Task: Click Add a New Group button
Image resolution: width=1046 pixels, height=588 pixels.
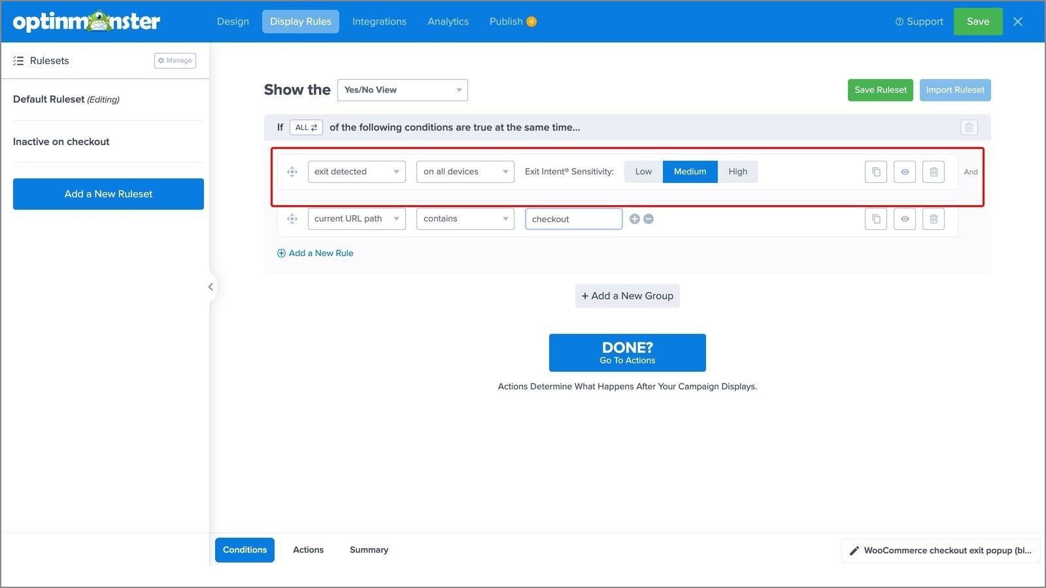Action: coord(628,296)
